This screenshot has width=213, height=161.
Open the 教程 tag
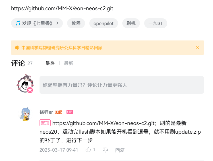coord(76,23)
